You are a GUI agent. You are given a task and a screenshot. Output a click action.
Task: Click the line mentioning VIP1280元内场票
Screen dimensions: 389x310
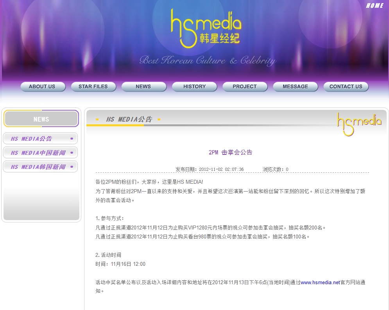(x=211, y=228)
